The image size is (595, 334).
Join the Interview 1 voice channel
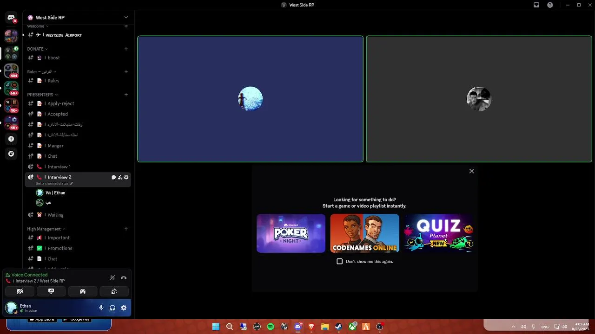(78, 167)
